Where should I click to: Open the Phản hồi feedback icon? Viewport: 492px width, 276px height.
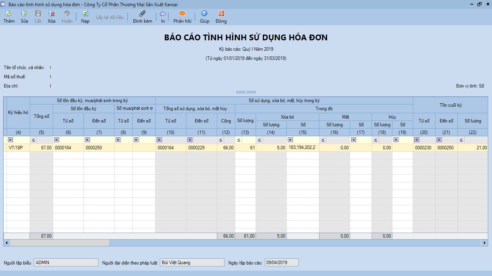[x=182, y=14]
